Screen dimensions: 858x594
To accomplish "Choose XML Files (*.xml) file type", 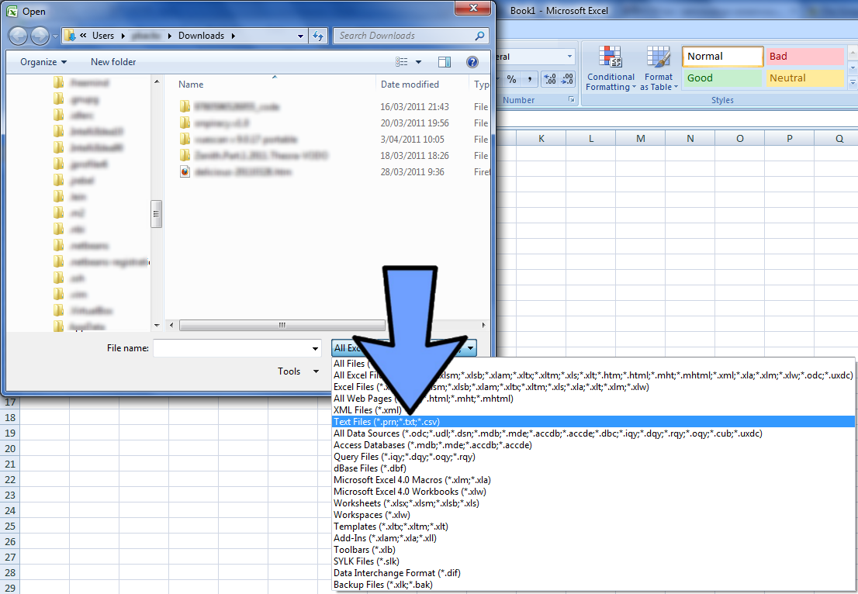I will [x=593, y=410].
